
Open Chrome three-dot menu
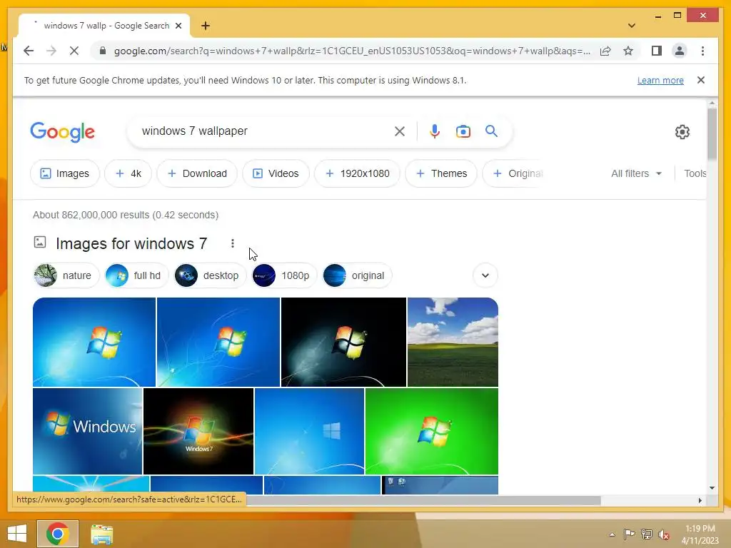point(702,51)
